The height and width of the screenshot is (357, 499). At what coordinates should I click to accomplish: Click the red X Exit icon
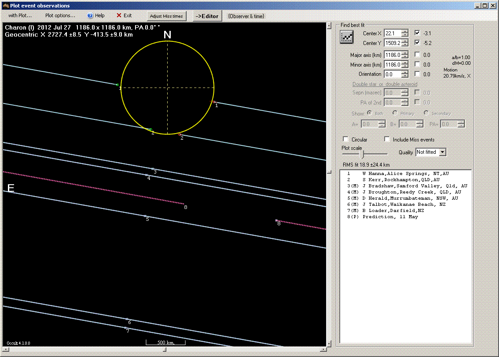pos(119,15)
